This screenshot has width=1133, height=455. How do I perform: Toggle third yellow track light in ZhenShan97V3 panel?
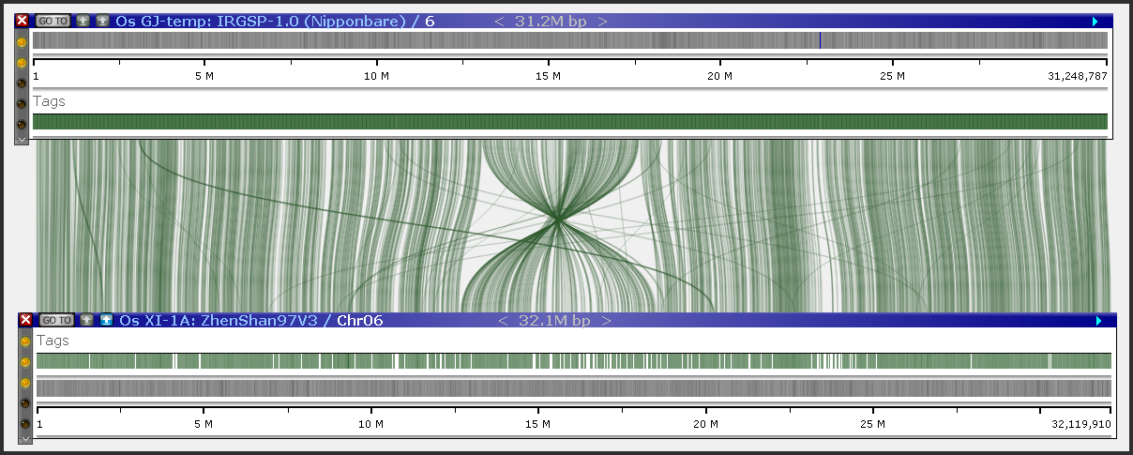tap(25, 383)
